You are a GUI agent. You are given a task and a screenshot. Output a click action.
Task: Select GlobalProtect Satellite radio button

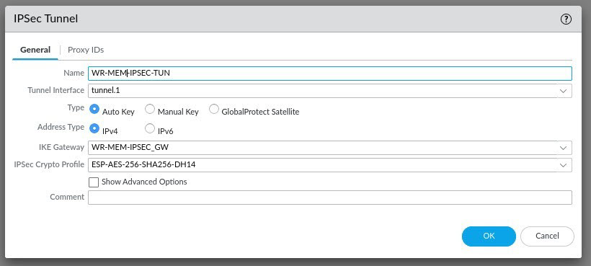pyautogui.click(x=214, y=110)
